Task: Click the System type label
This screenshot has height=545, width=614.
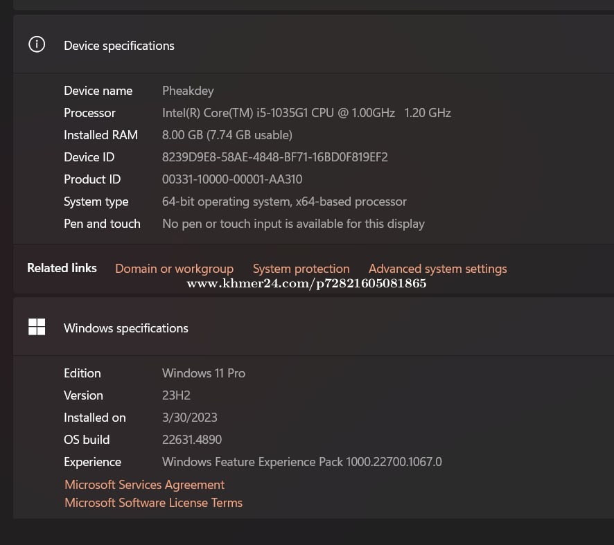Action: 96,202
